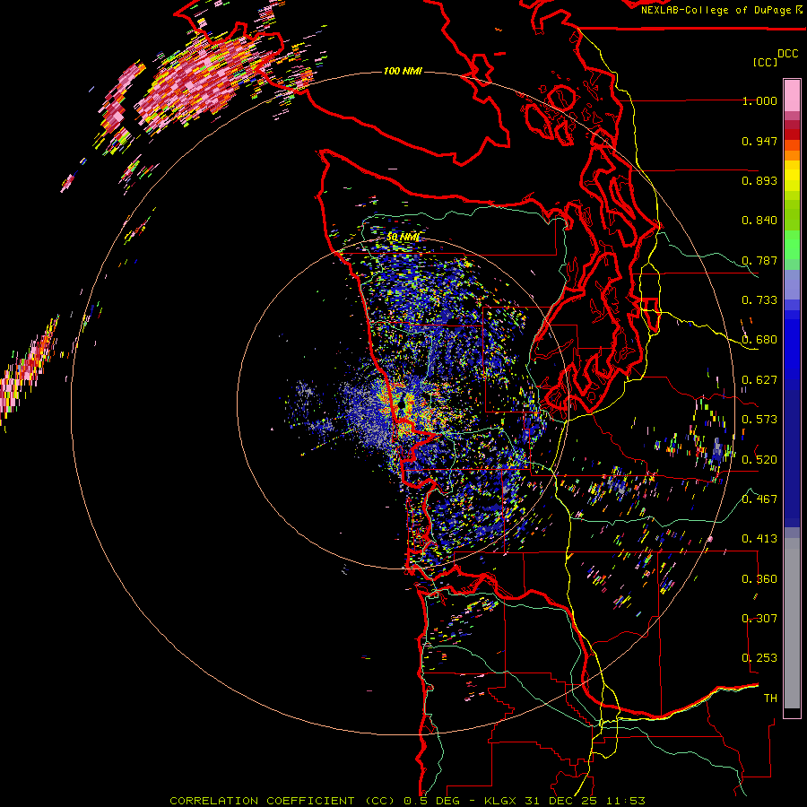Select the 1.000 scale value
807x807 pixels.
759,100
